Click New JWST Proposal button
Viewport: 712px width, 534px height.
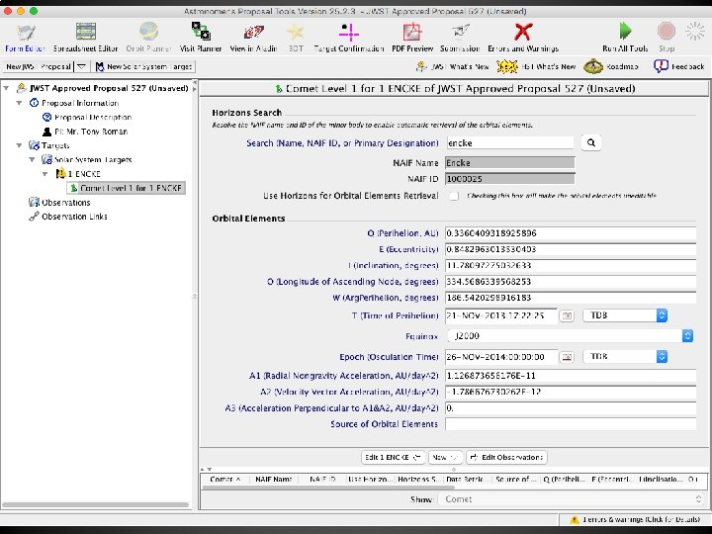point(39,67)
